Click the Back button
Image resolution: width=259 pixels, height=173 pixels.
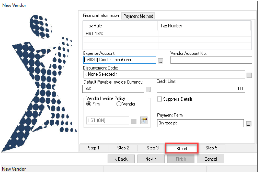point(121,159)
